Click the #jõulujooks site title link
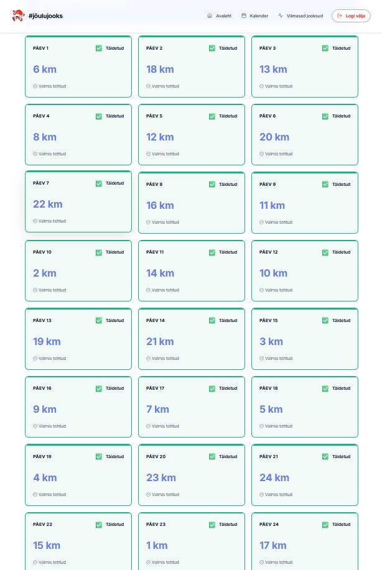 pyautogui.click(x=45, y=16)
